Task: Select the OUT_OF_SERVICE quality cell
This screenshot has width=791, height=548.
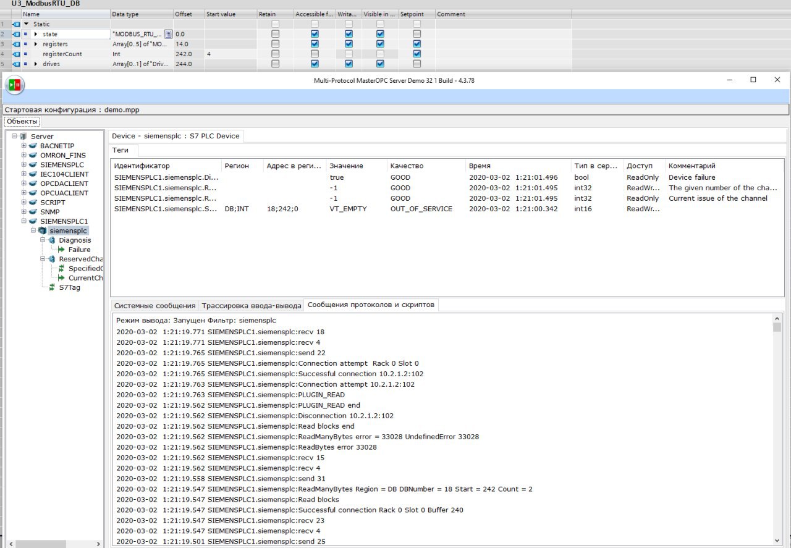Action: click(x=421, y=209)
